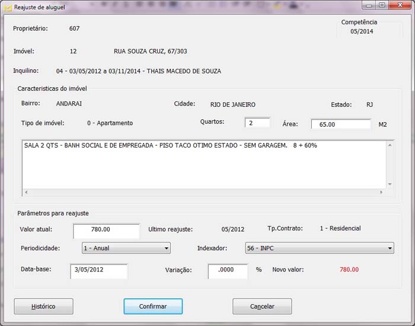Screen dimensions: 415x326
Task: Minimize the Reajuste de aluguel window
Action: (x=369, y=5)
